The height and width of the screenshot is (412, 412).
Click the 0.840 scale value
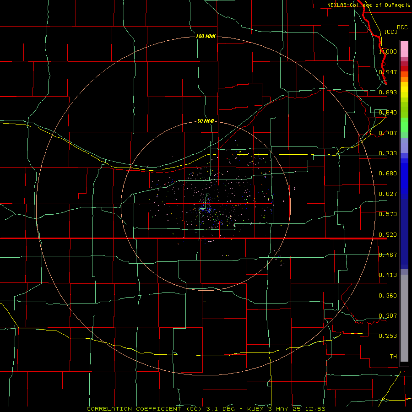pyautogui.click(x=388, y=113)
